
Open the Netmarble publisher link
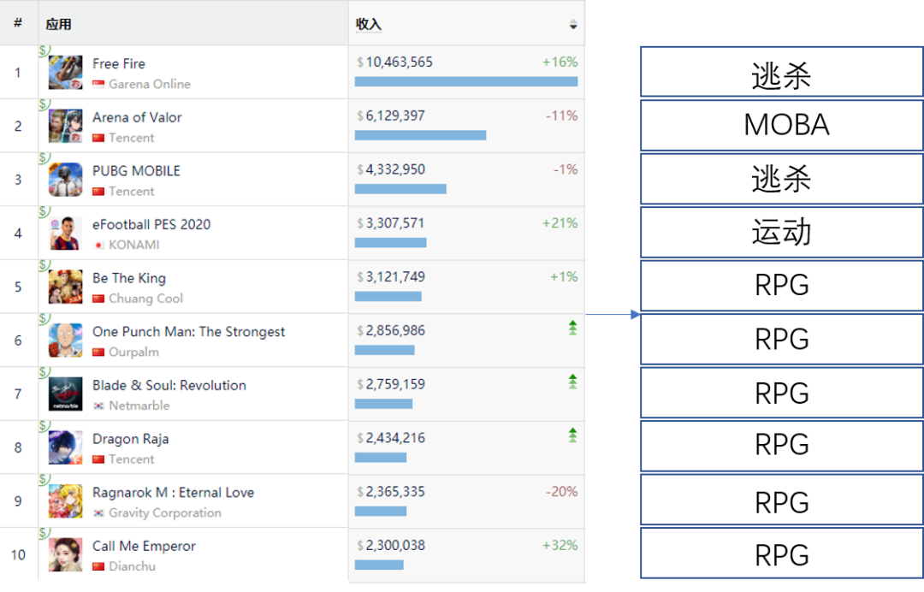(x=139, y=406)
